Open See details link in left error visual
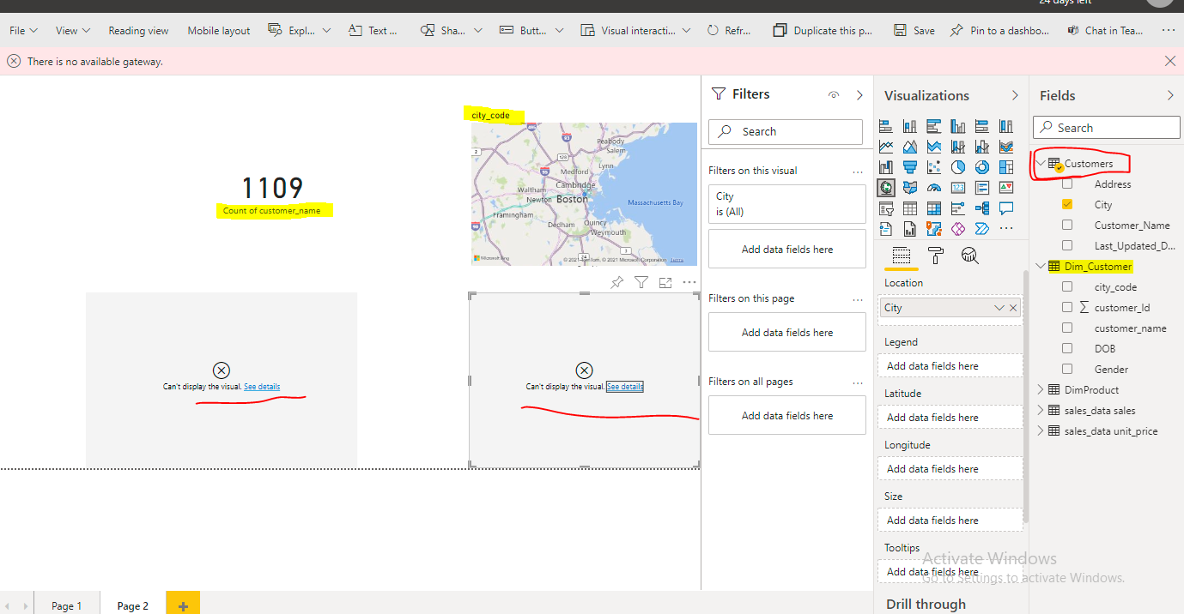Image resolution: width=1184 pixels, height=614 pixels. pos(262,387)
